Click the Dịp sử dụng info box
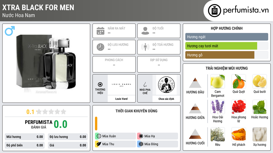Viewport: 273px width, 153px height. click(159, 64)
